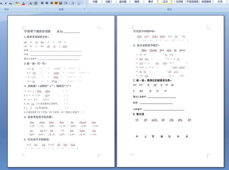Align text to the right

click(52, 3)
